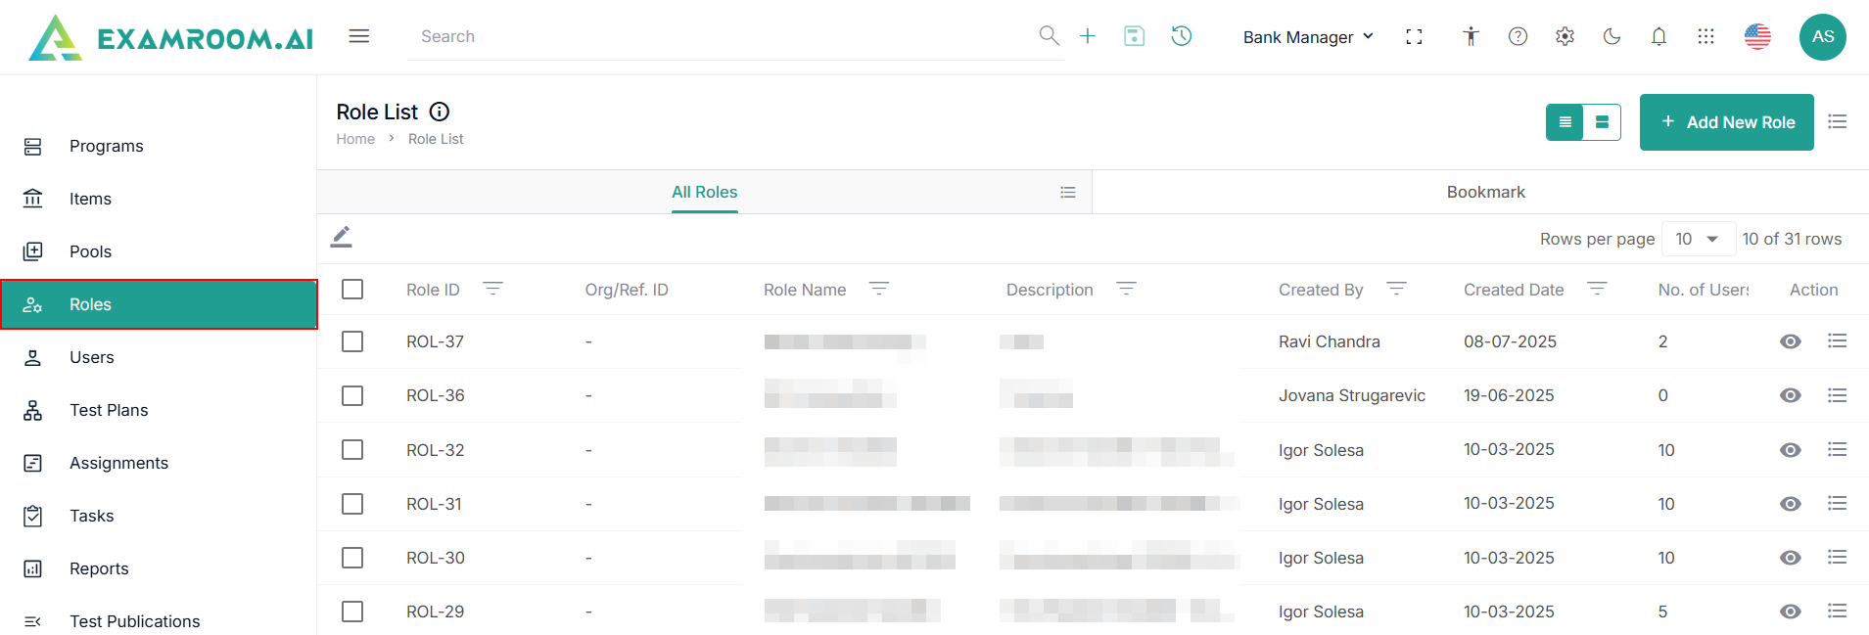Open list options beside Add New Role

click(x=1837, y=121)
